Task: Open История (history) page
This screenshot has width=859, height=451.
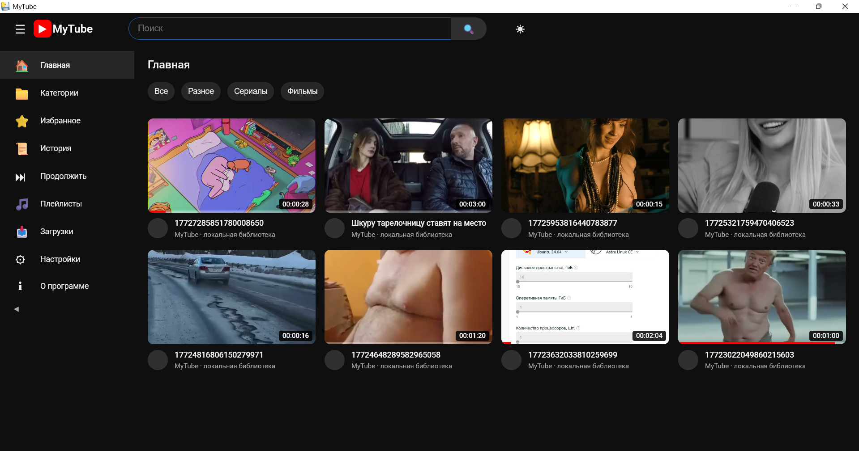Action: [56, 148]
